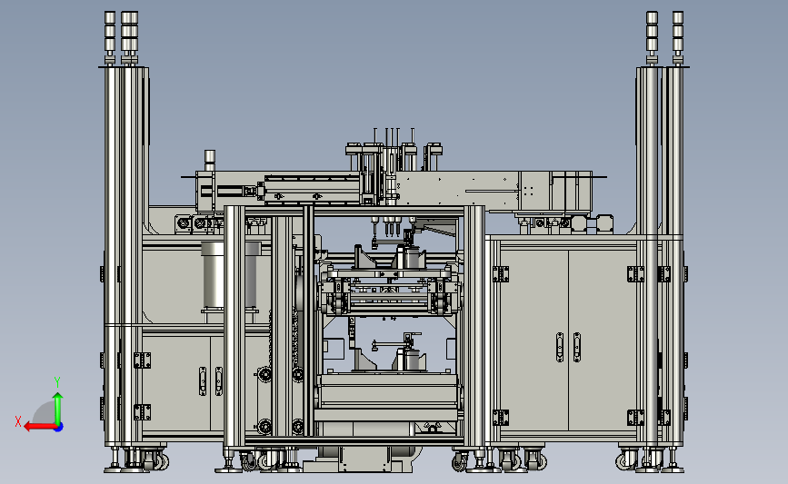The height and width of the screenshot is (484, 788).
Task: Select the right cabinet's left door handle
Action: pyautogui.click(x=560, y=347)
